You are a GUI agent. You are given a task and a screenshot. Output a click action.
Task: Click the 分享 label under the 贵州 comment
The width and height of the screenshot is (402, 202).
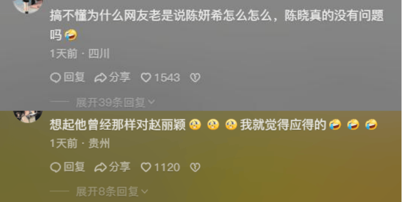[x=120, y=167]
